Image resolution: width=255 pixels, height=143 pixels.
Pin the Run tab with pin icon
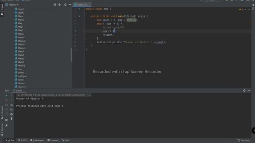(x=6, y=126)
